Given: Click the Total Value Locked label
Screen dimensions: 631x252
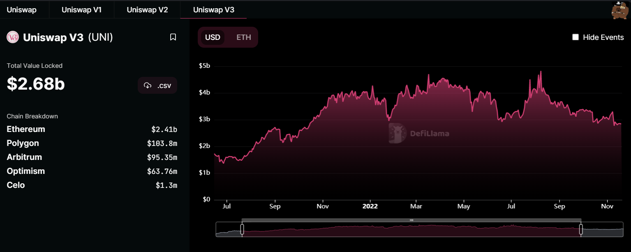Looking at the screenshot, I should [35, 66].
